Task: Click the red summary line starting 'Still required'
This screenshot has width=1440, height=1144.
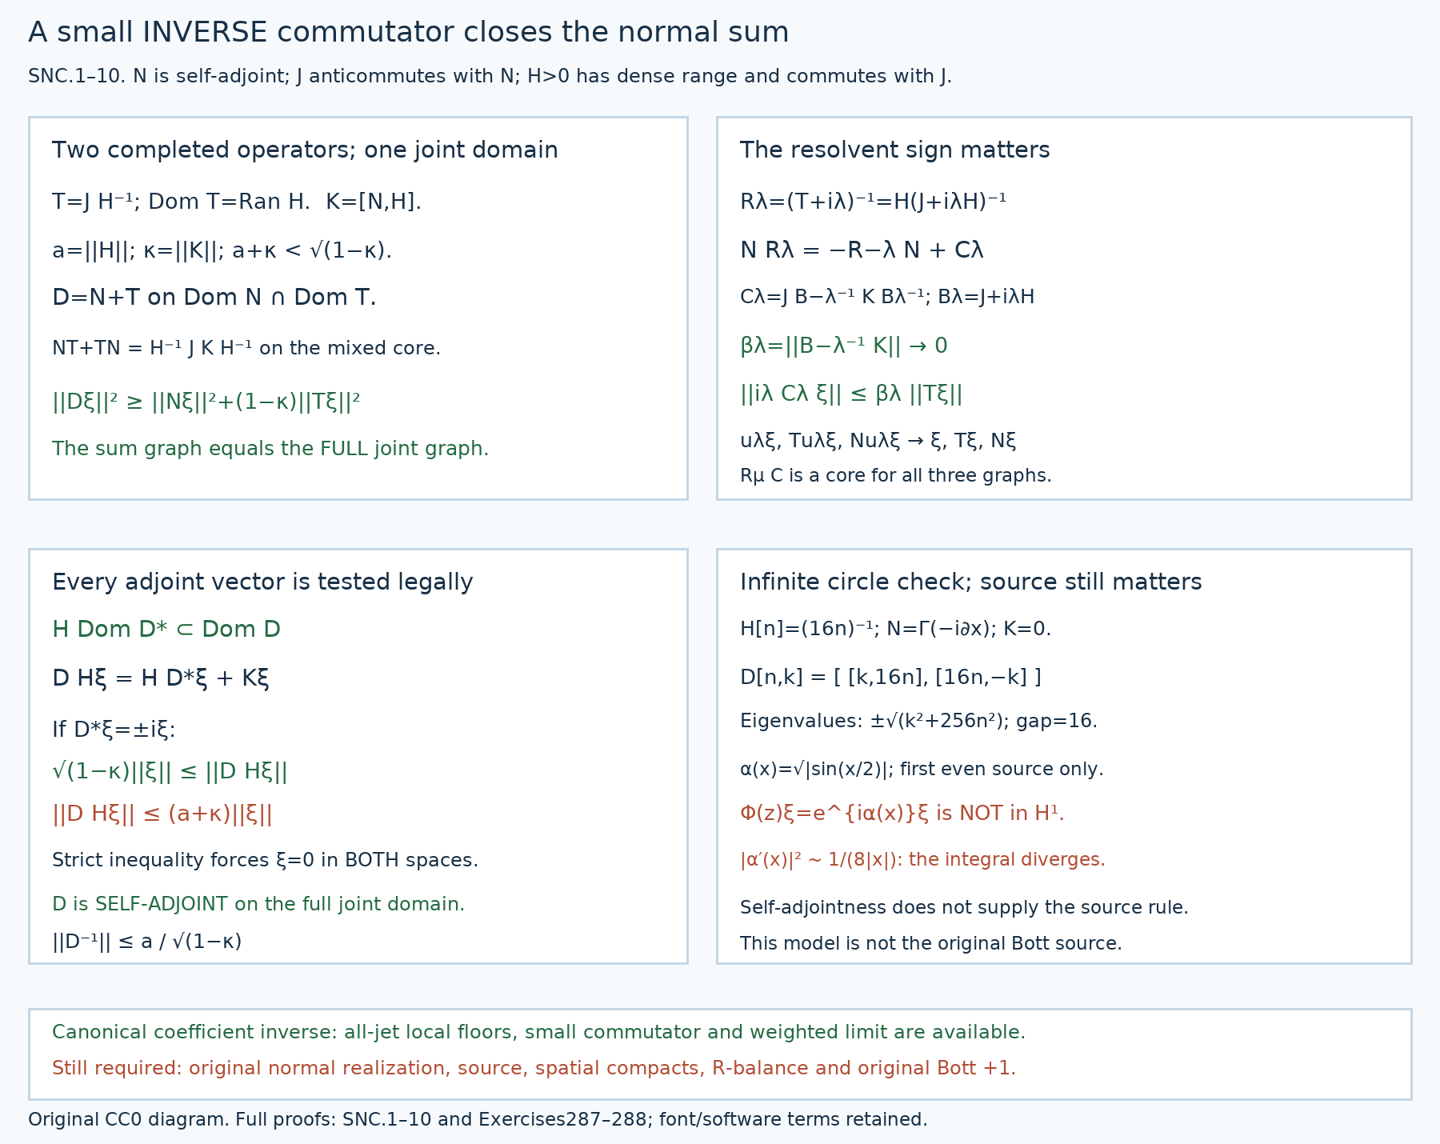Action: click(534, 1069)
